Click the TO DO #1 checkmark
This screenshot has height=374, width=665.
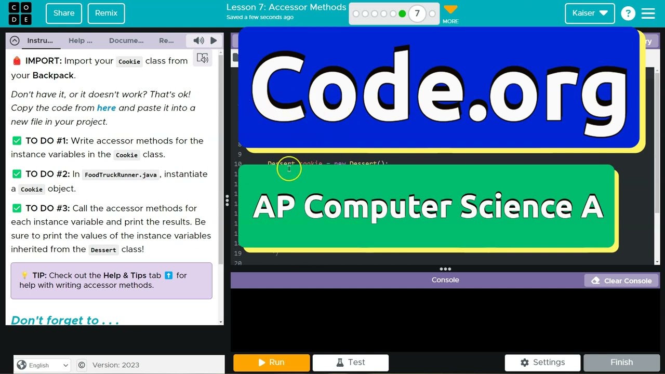(x=17, y=141)
